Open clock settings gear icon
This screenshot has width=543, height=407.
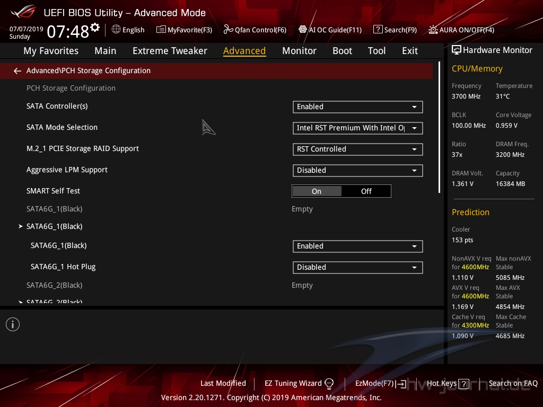point(95,27)
